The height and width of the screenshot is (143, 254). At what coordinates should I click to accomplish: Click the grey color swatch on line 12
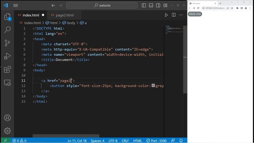point(153,85)
